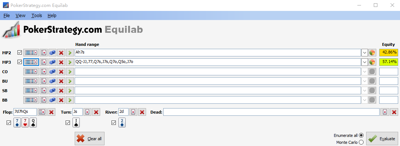Expand the MP3 hand range dropdown
Image resolution: width=400 pixels, height=146 pixels.
(365, 62)
